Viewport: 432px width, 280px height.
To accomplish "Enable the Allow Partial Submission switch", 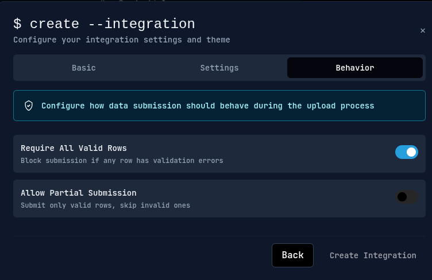I will click(x=406, y=197).
